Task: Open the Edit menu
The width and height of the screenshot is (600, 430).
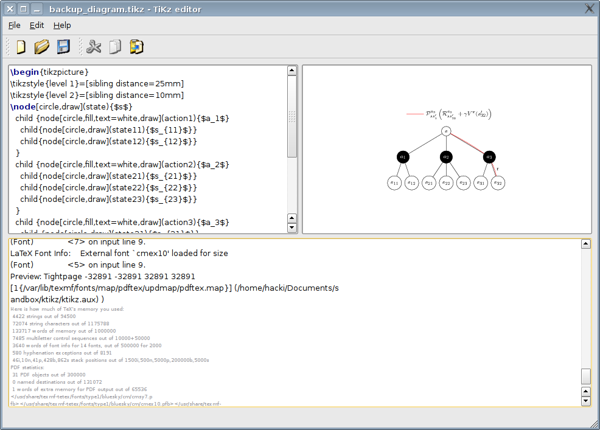Action: (x=37, y=25)
